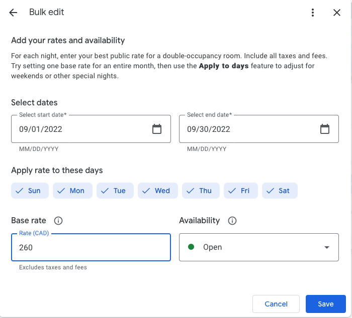The image size is (352, 318).
Task: Save the rates and availability
Action: click(325, 304)
